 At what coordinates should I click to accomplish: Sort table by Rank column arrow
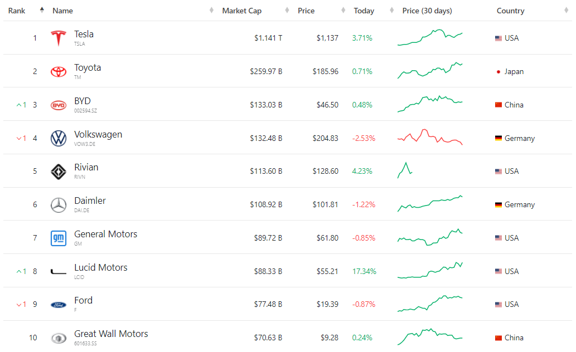[42, 10]
